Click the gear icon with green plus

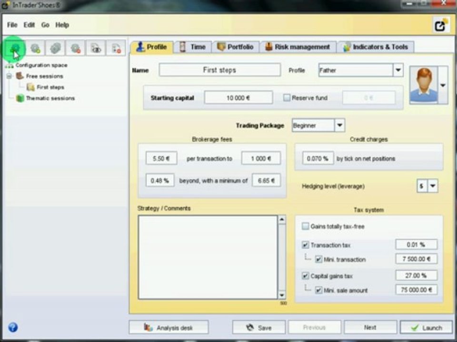[36, 48]
